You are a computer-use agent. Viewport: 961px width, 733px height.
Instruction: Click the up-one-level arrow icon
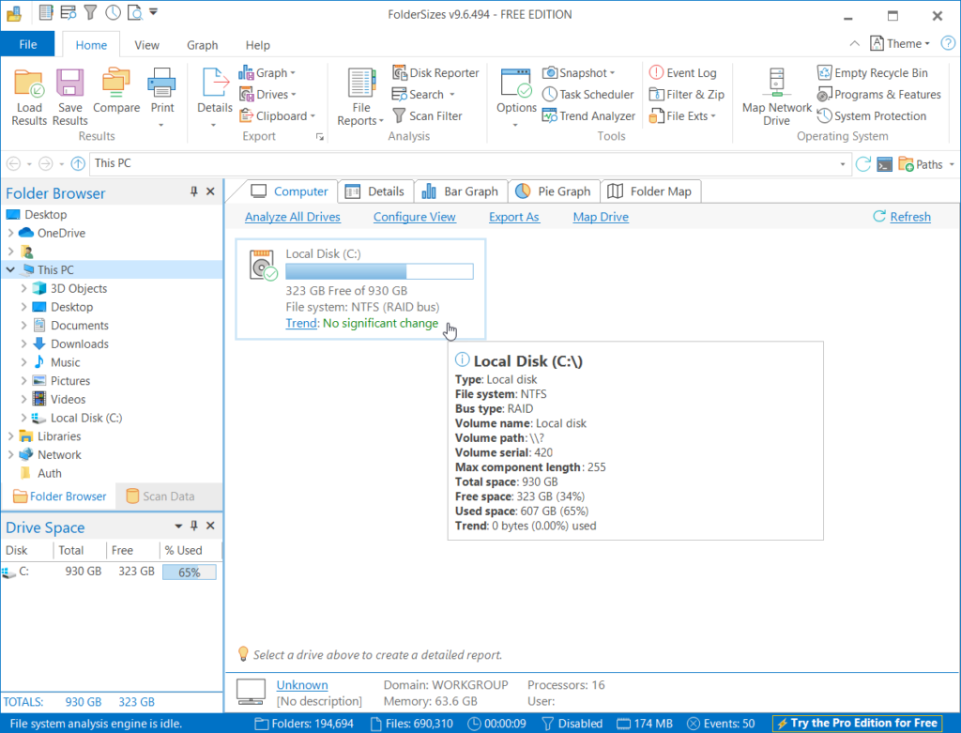tap(78, 163)
